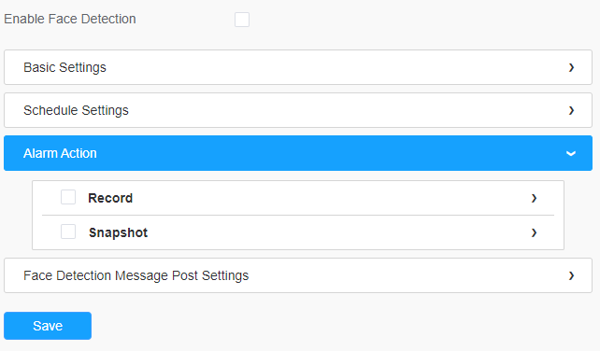600x351 pixels.
Task: Expand Face Detection Message Post Settings section
Action: pyautogui.click(x=298, y=275)
